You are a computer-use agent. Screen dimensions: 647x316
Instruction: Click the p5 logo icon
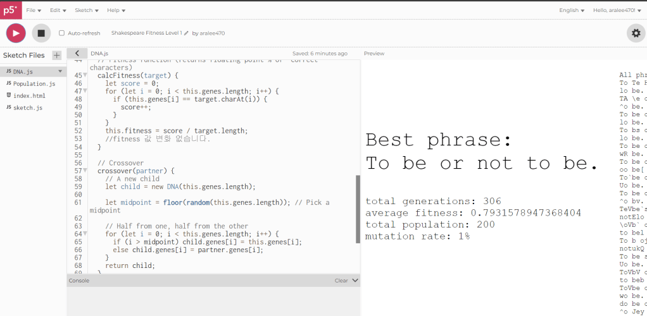pyautogui.click(x=11, y=10)
